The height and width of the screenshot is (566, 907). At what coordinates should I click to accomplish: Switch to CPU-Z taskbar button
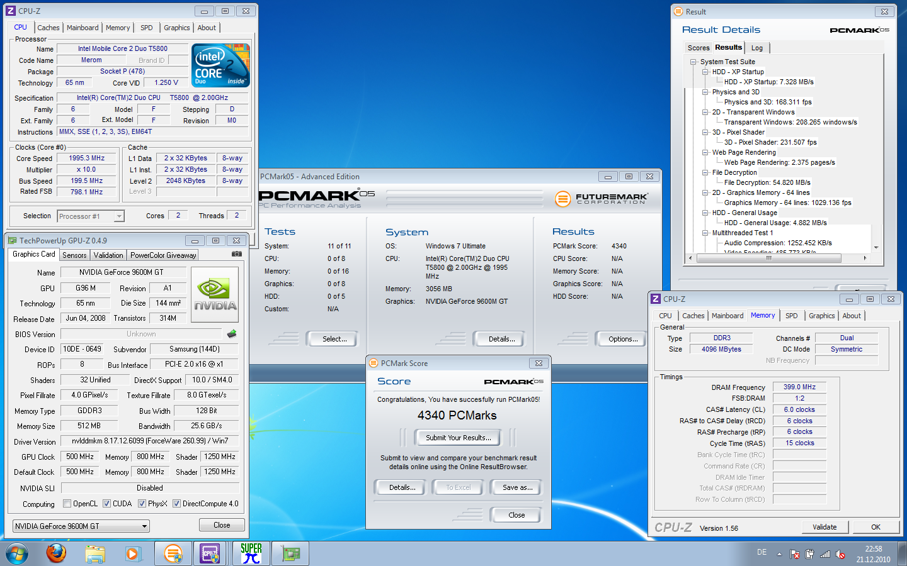pos(210,553)
